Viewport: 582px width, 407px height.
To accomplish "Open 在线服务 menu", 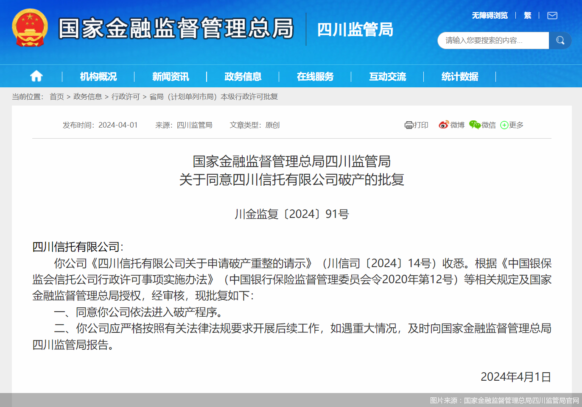I will [315, 76].
